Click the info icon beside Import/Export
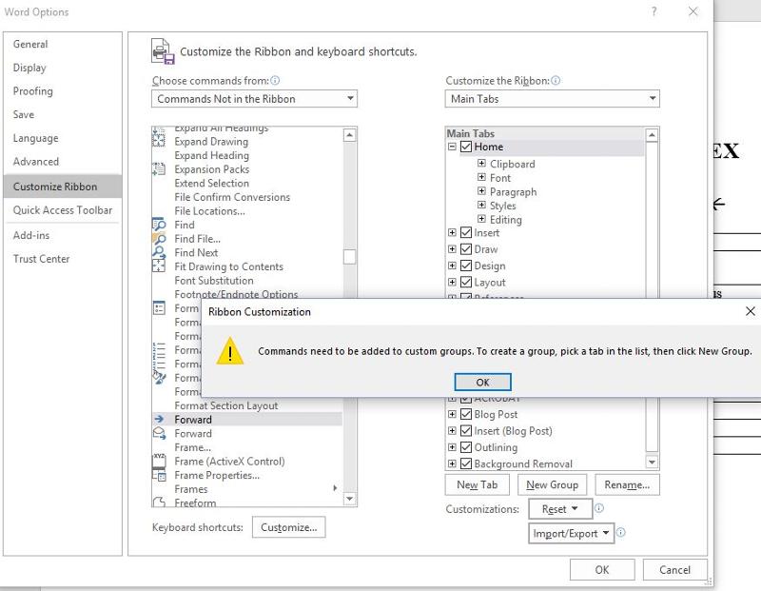Screen dimensions: 761x591 coord(621,534)
